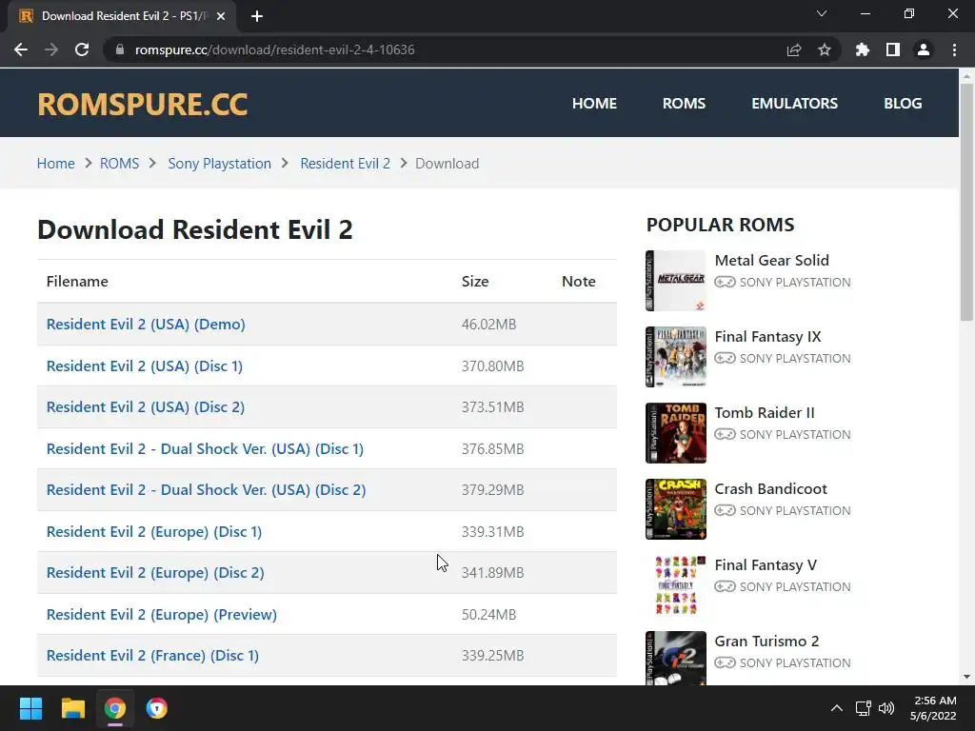Click the scrollbar down arrow
Viewport: 975px width, 731px height.
[966, 677]
